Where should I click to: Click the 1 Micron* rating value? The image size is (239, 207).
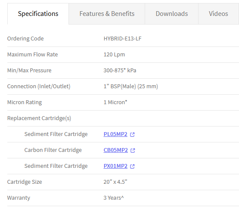tap(115, 102)
